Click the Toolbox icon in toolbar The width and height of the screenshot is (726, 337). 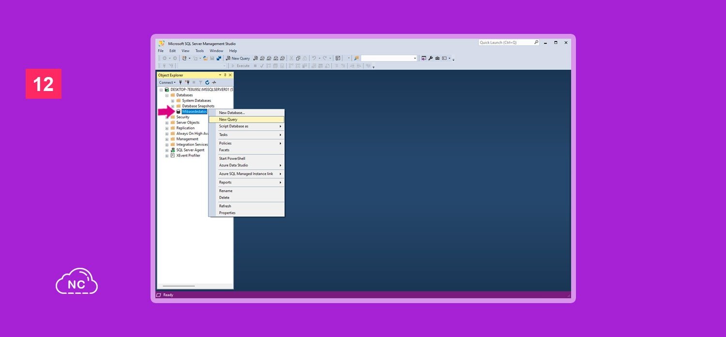(437, 58)
